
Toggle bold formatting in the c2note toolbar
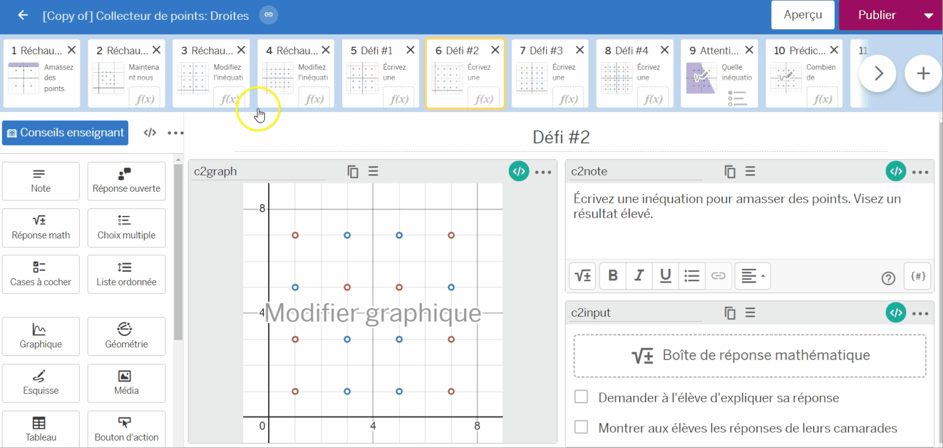coord(612,276)
